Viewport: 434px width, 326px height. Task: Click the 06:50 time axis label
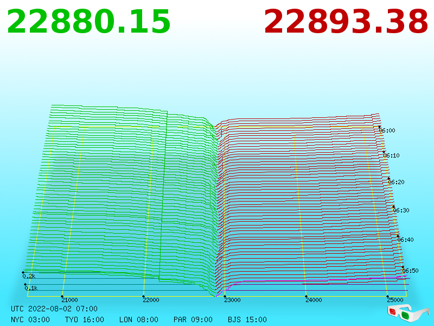coord(410,270)
